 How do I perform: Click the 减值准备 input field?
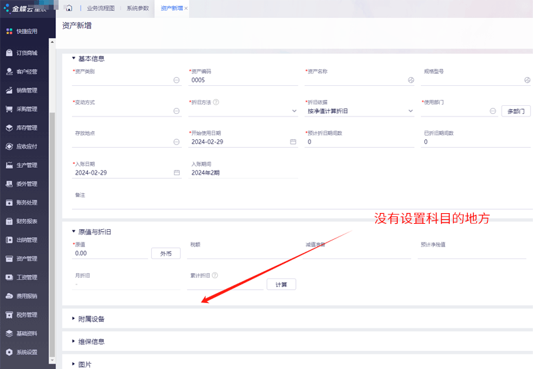coord(356,254)
